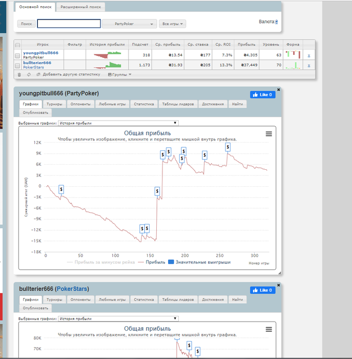Open 'Достижения' tab in youngpitbull666 panel
Image resolution: width=352 pixels, height=359 pixels.
point(213,104)
